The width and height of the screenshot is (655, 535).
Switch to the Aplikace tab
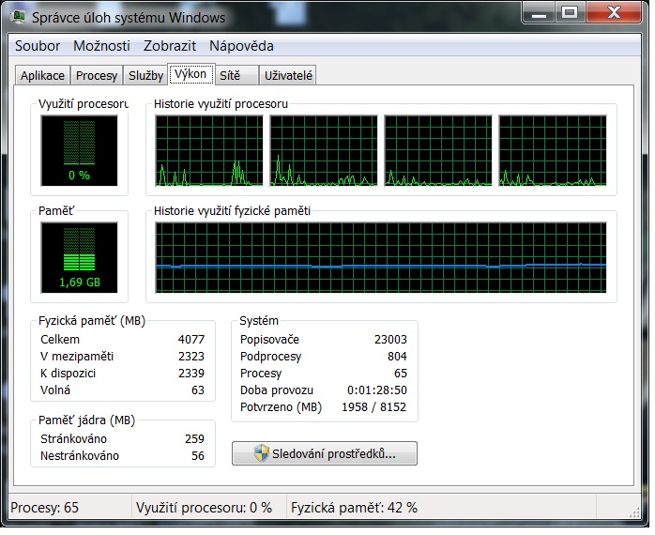(42, 76)
